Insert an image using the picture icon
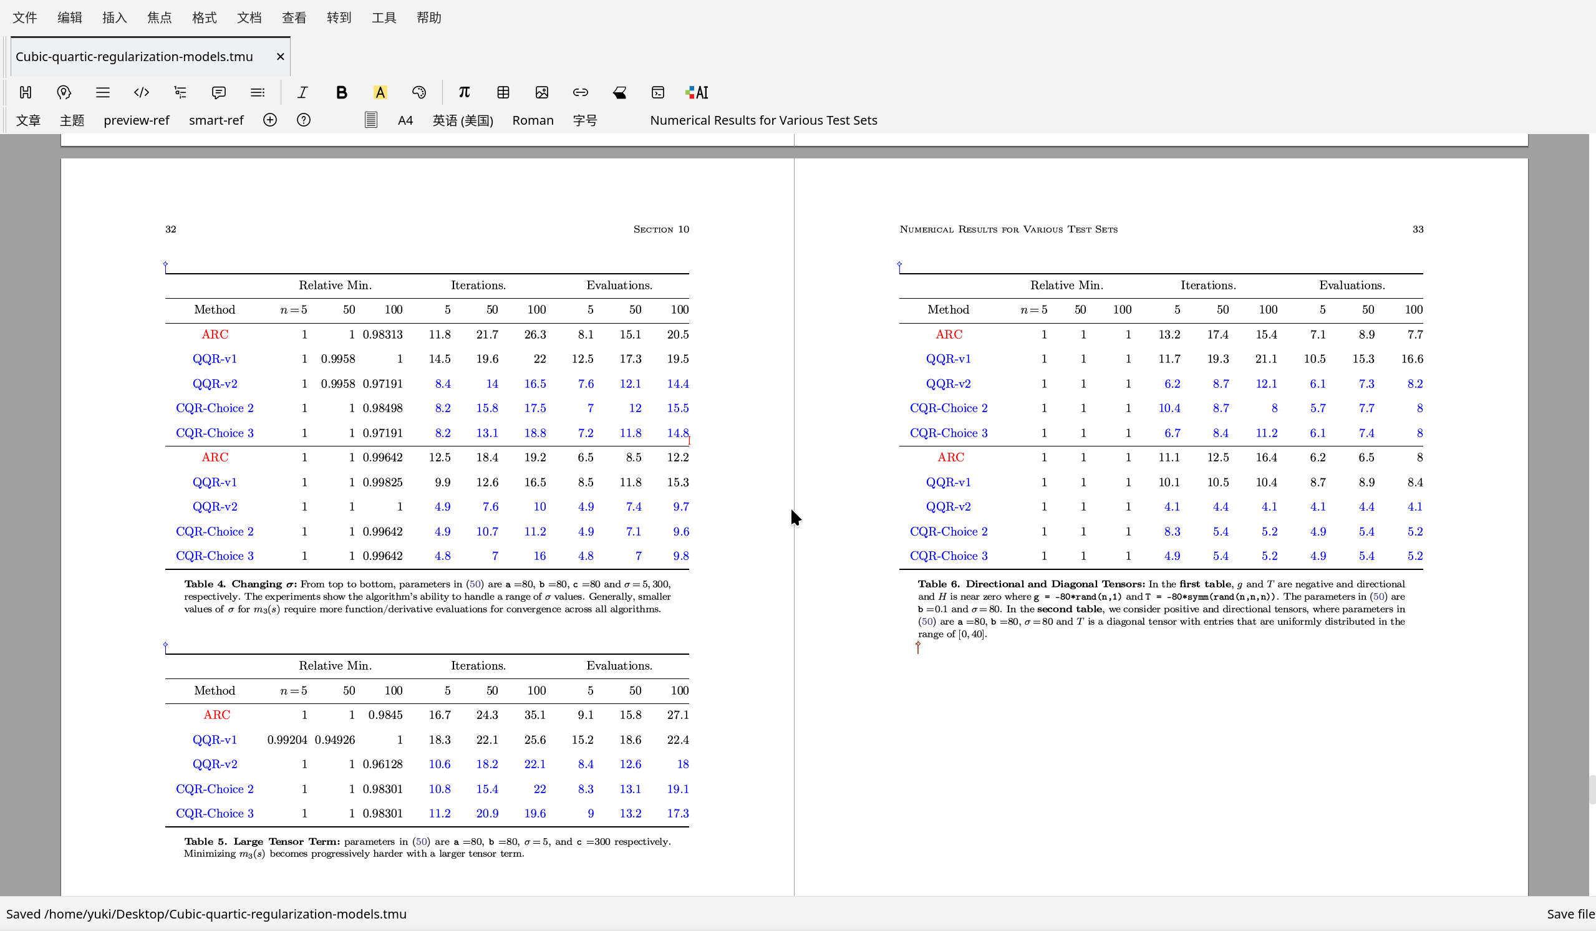The image size is (1596, 931). click(x=541, y=92)
